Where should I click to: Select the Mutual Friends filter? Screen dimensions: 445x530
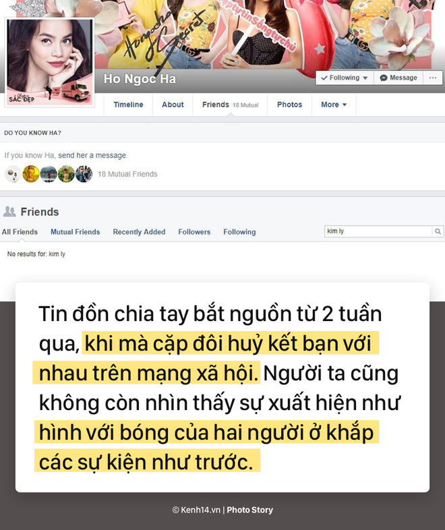76,232
